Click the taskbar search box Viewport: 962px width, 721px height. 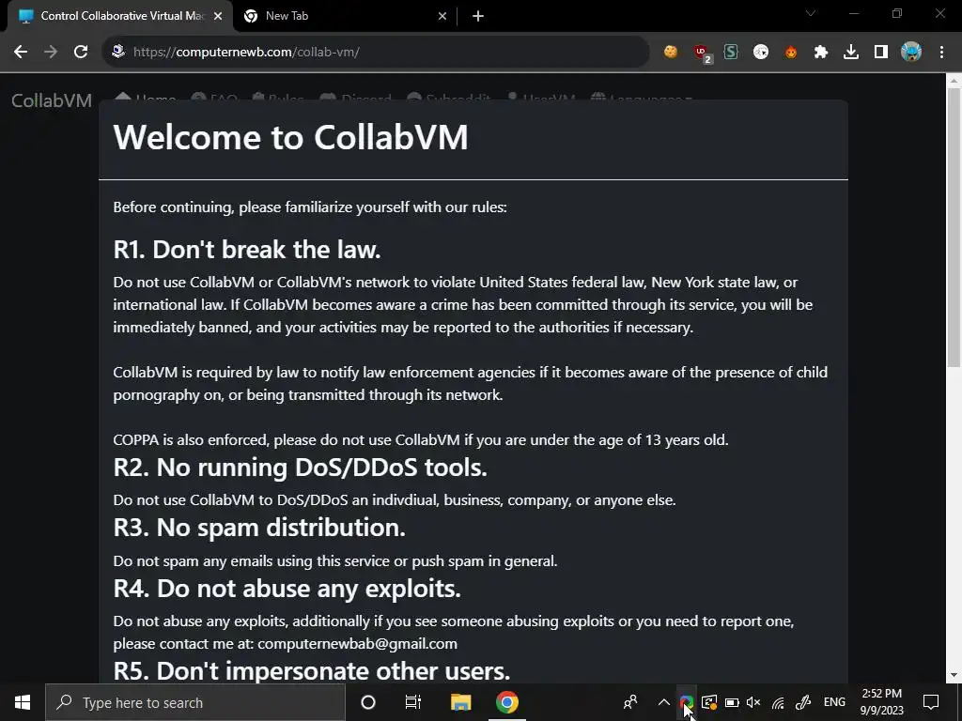coord(195,702)
